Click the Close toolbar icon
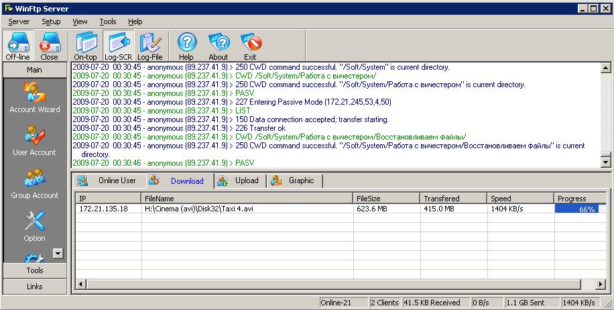Screen dimensions: 614x310 pos(50,46)
